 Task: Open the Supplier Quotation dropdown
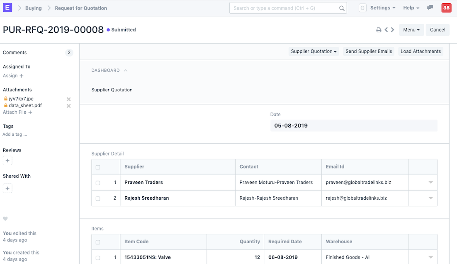click(314, 51)
